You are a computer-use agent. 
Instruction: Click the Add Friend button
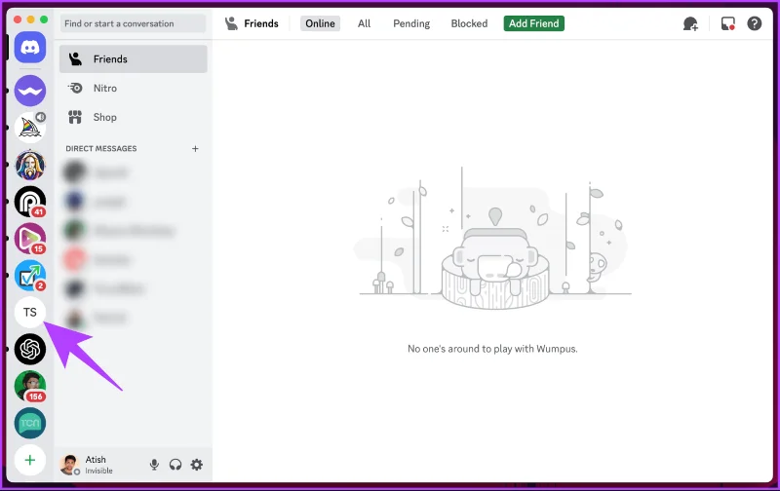point(533,23)
